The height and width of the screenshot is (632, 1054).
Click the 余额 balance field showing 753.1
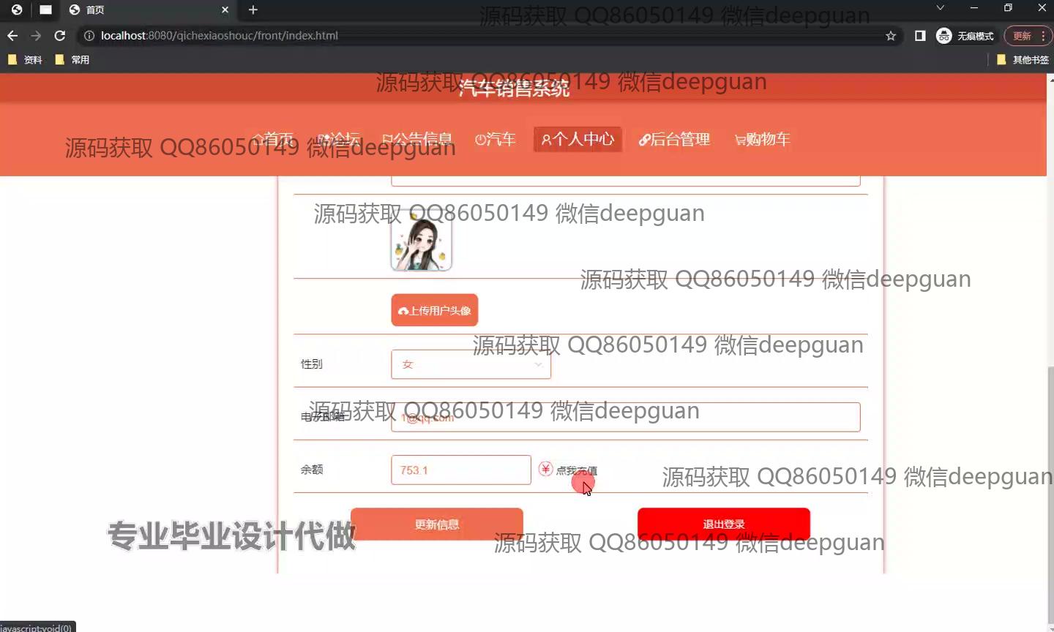[x=461, y=470]
